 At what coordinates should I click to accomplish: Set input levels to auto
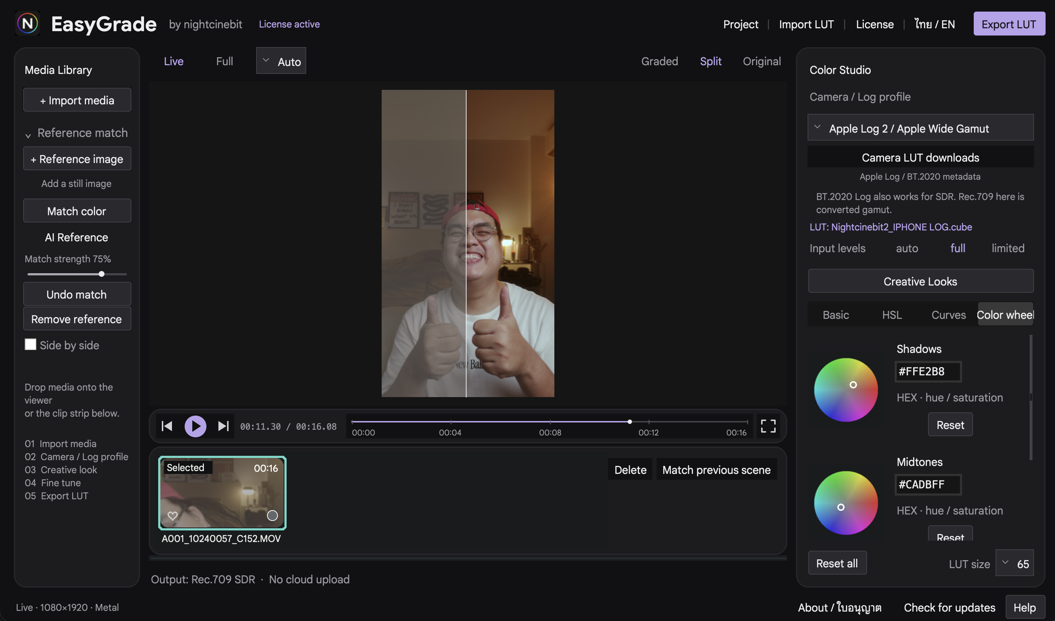907,248
